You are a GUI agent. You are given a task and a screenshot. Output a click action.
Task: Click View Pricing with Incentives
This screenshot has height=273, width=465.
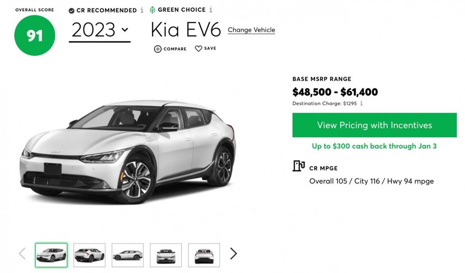tap(374, 125)
